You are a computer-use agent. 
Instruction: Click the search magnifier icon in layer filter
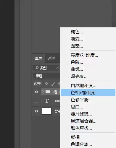(37, 68)
